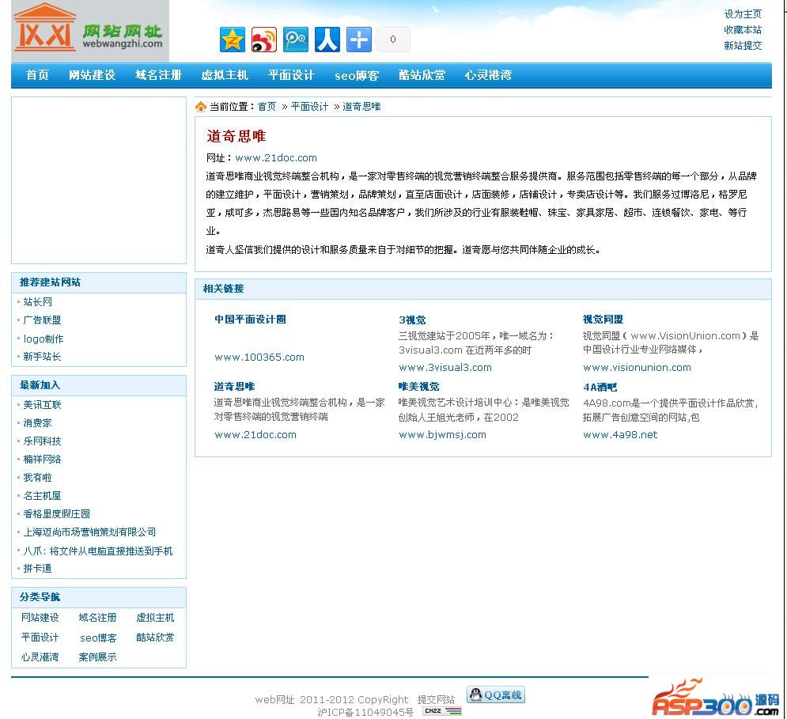Open more share options plus icon

pos(359,40)
